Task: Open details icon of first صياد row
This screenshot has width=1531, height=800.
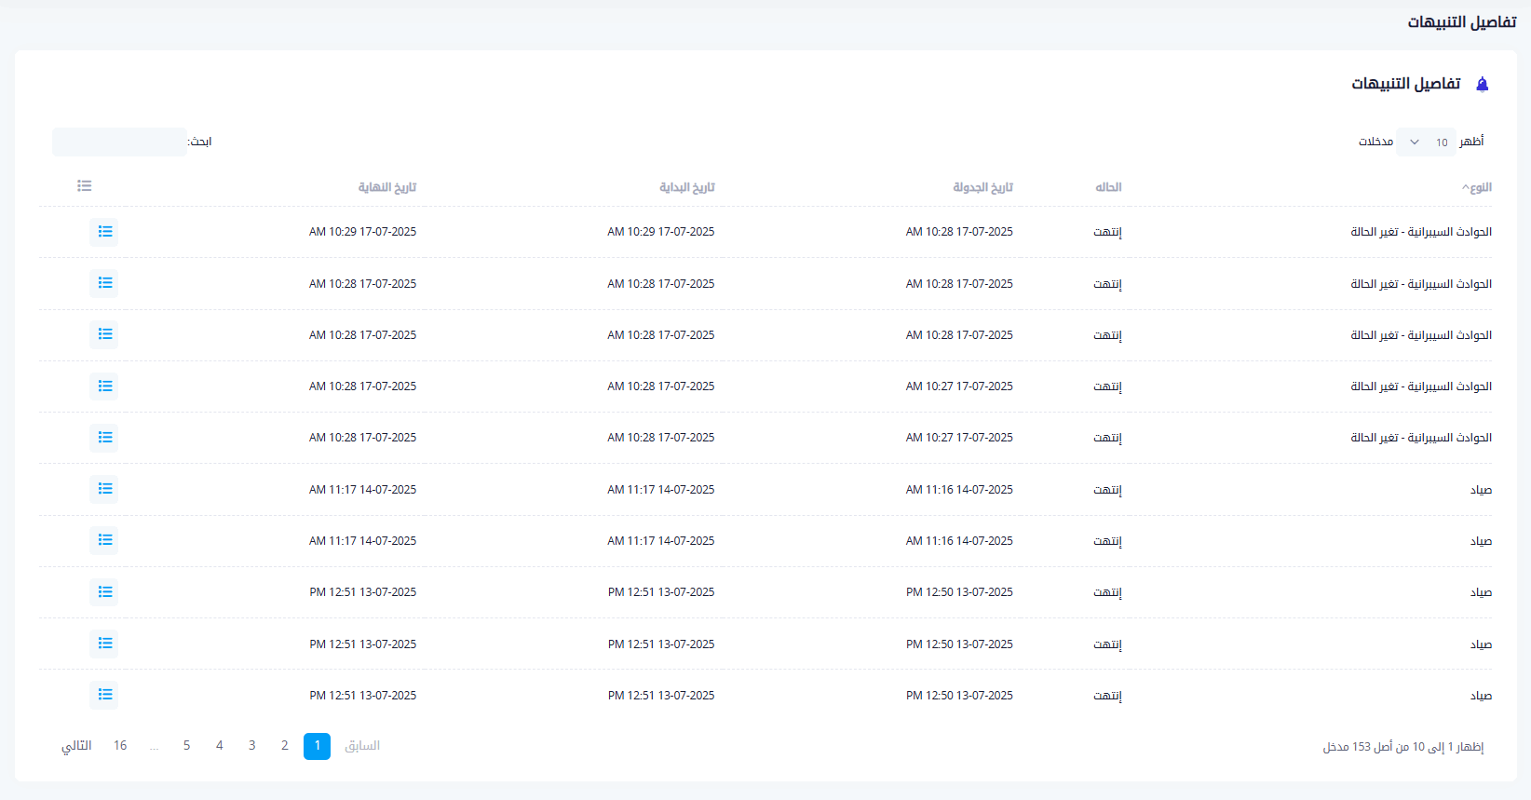Action: tap(104, 489)
